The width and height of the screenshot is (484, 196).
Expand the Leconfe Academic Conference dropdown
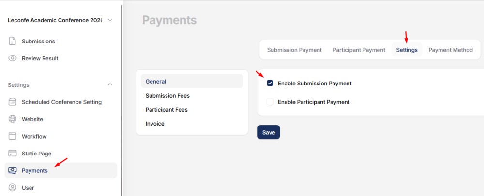(x=110, y=20)
